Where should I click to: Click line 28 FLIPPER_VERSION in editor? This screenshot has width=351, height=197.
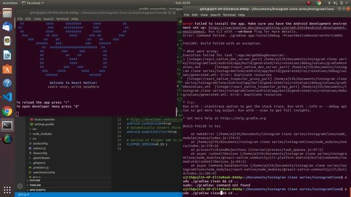[147, 144]
